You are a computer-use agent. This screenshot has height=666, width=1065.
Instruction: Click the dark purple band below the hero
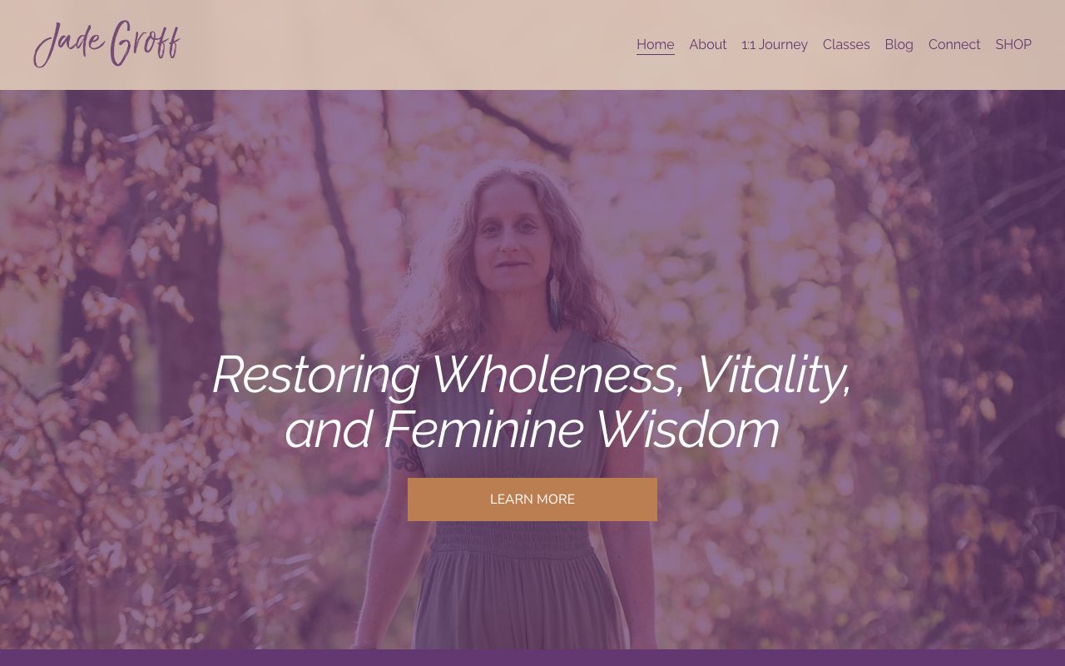(x=532, y=658)
